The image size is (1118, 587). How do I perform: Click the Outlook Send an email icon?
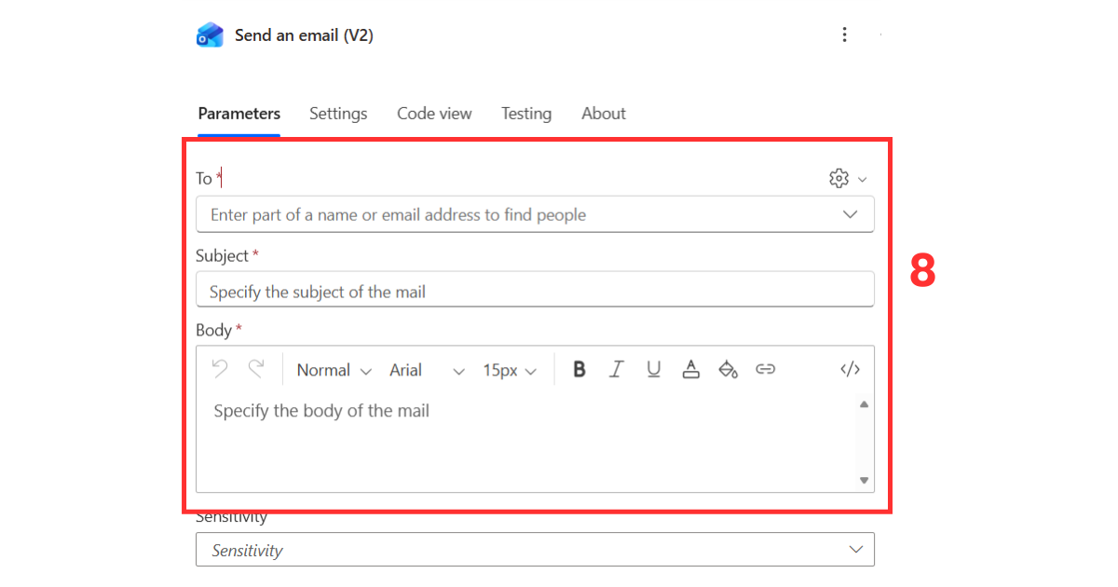pos(210,34)
